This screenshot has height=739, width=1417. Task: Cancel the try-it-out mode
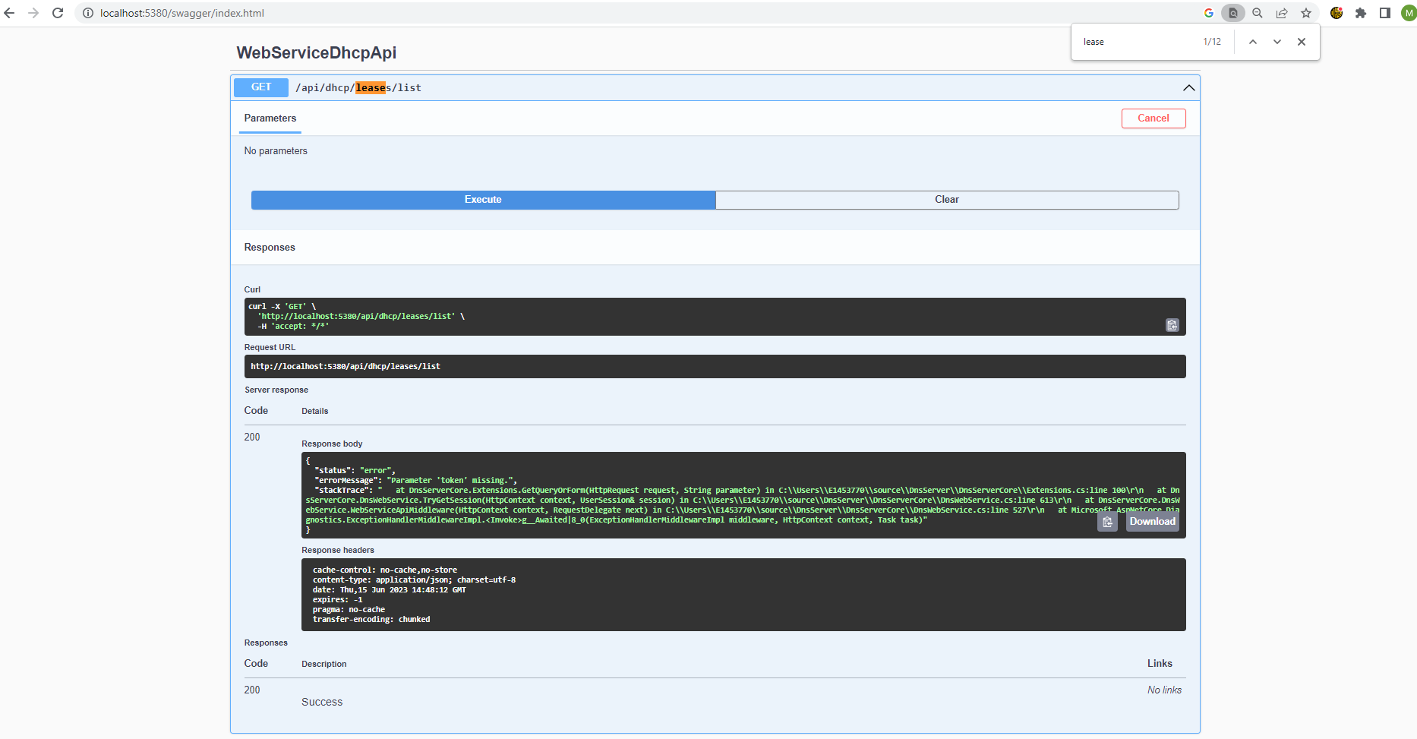(x=1153, y=118)
